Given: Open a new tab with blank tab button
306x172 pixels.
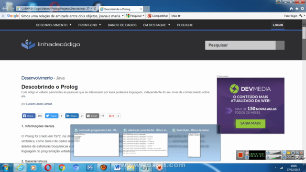Looking at the screenshot, I should click(x=147, y=9).
